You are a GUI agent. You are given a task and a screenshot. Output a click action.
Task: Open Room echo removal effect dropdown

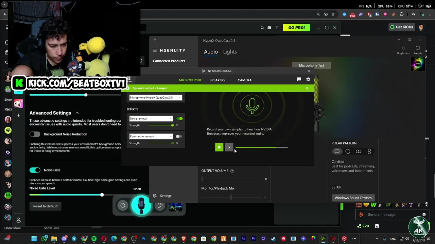151,137
